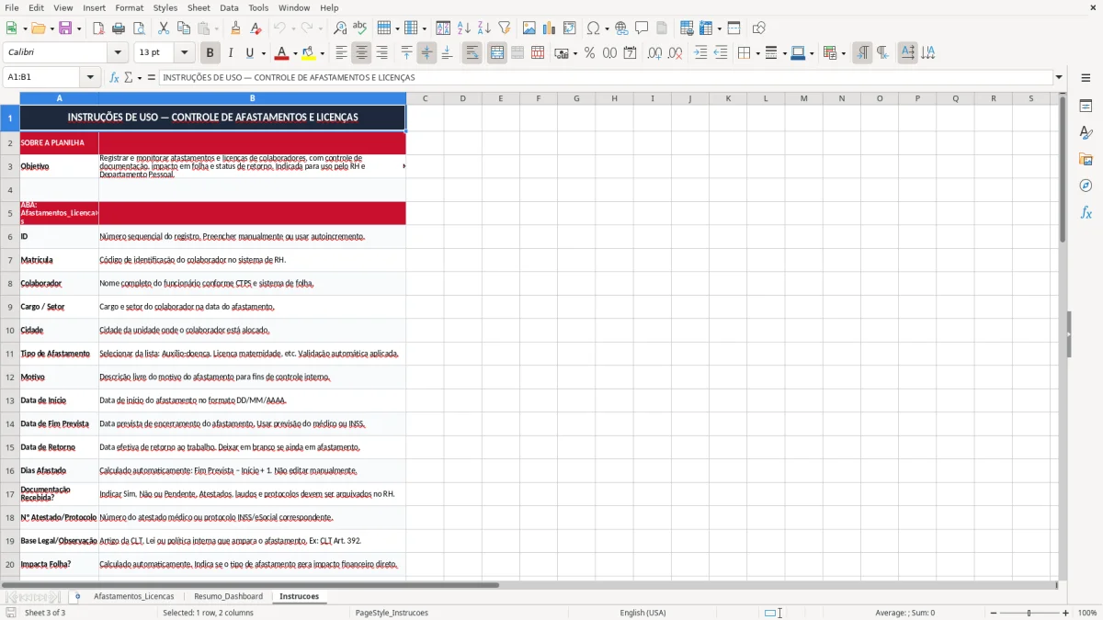The image size is (1103, 620).
Task: Click the Sort Ascending icon
Action: [464, 28]
